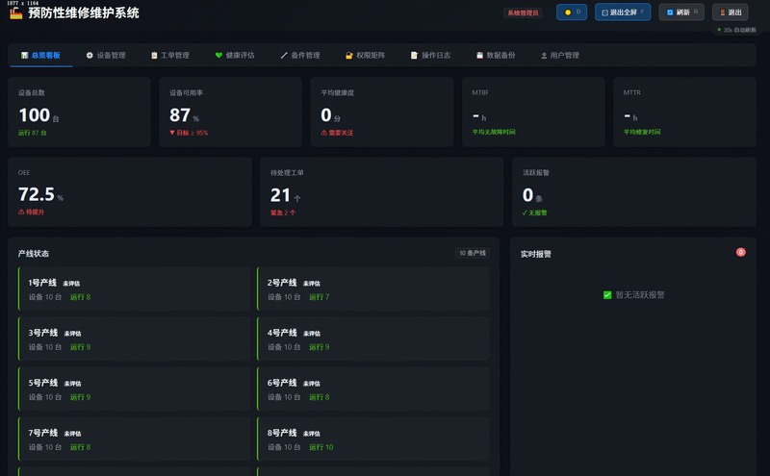The image size is (770, 476).
Task: Switch to the 操作日志 tab
Action: 430,56
